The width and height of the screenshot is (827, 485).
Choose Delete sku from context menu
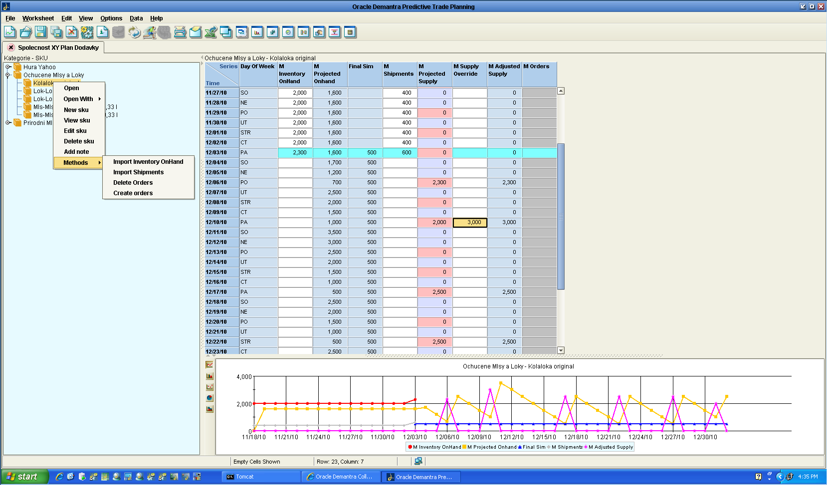coord(79,141)
